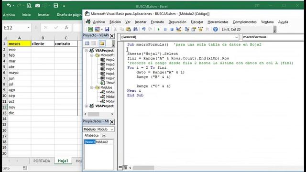Toggle folders view in the Project panel
The width and height of the screenshot is (306, 172).
(102, 43)
